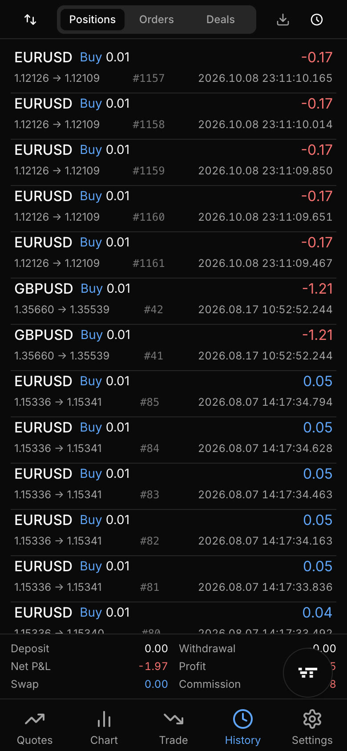Switch to the Orders tab
Image resolution: width=347 pixels, height=751 pixels.
tap(157, 20)
